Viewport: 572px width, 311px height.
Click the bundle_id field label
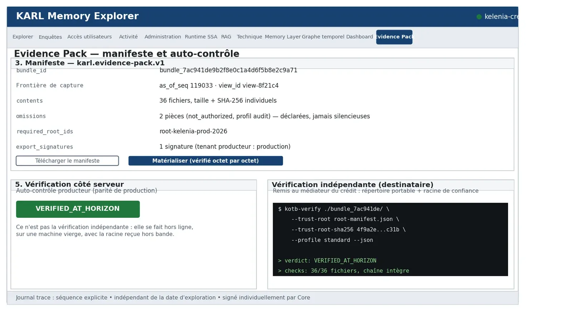(x=31, y=71)
